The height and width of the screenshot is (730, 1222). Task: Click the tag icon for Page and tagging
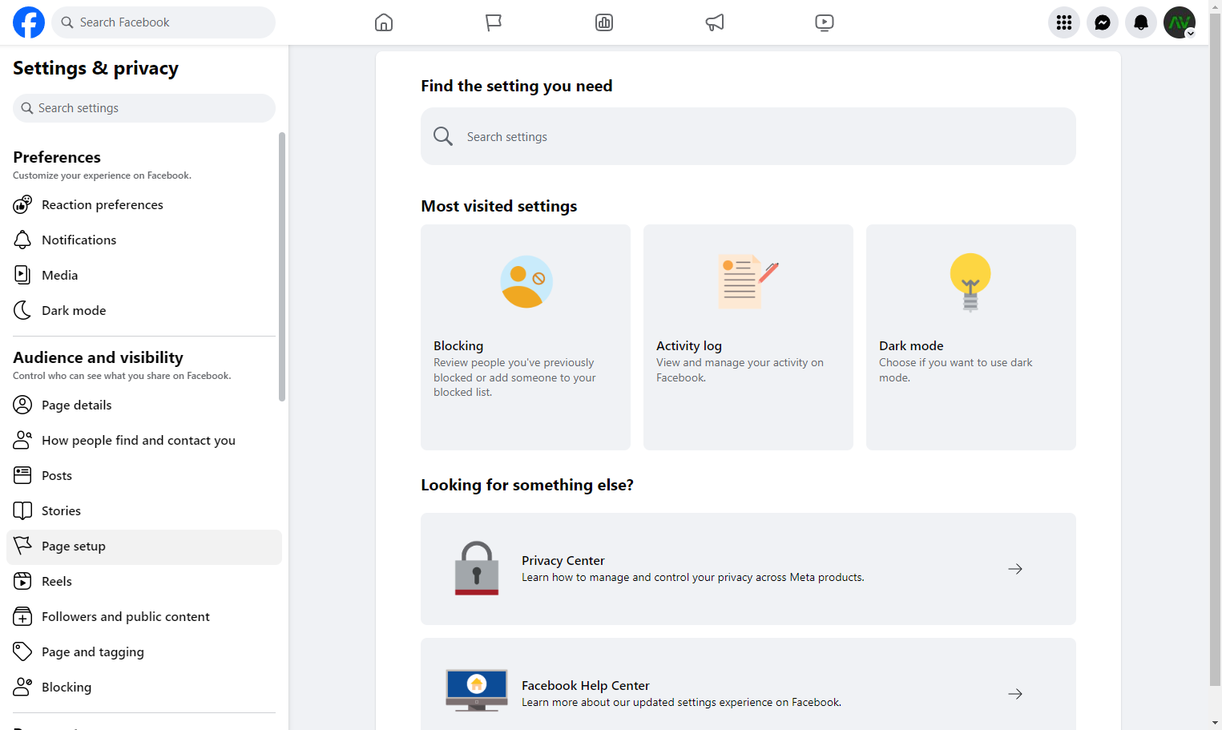click(22, 651)
